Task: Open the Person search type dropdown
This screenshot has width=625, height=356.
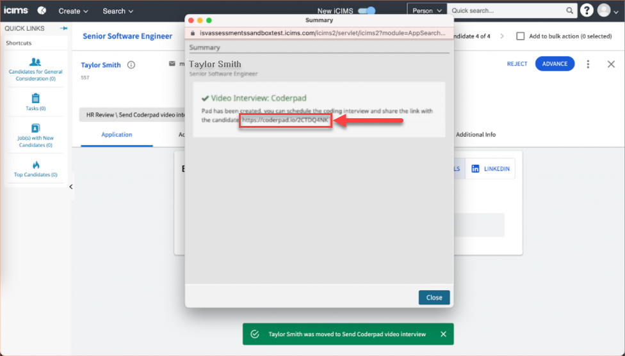Action: tap(427, 11)
